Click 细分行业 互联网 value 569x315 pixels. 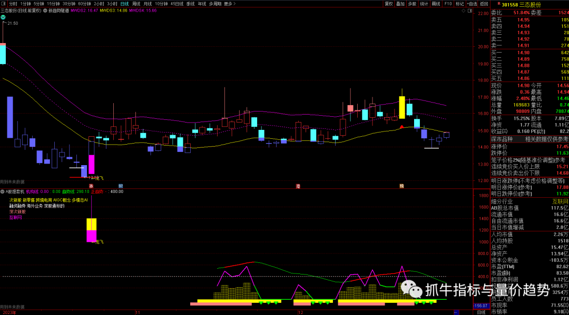[560, 201]
